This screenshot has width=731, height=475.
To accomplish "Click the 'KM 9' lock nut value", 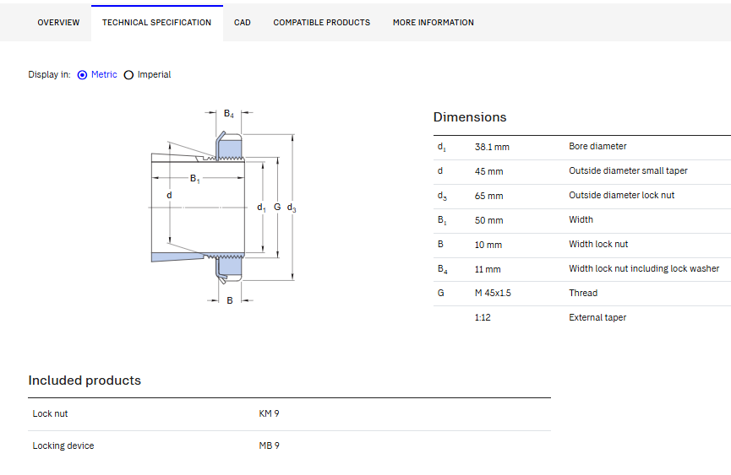I will [x=269, y=413].
